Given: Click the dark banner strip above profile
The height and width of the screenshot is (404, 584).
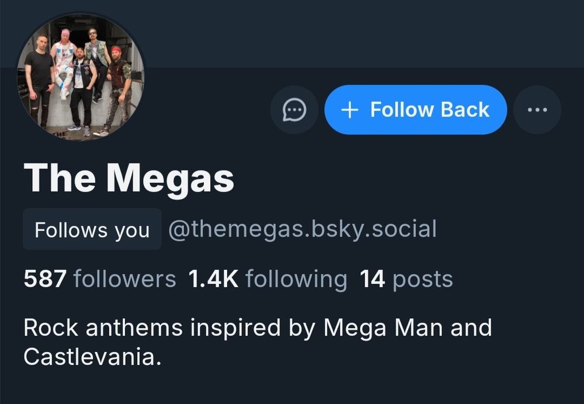Looking at the screenshot, I should pyautogui.click(x=350, y=32).
